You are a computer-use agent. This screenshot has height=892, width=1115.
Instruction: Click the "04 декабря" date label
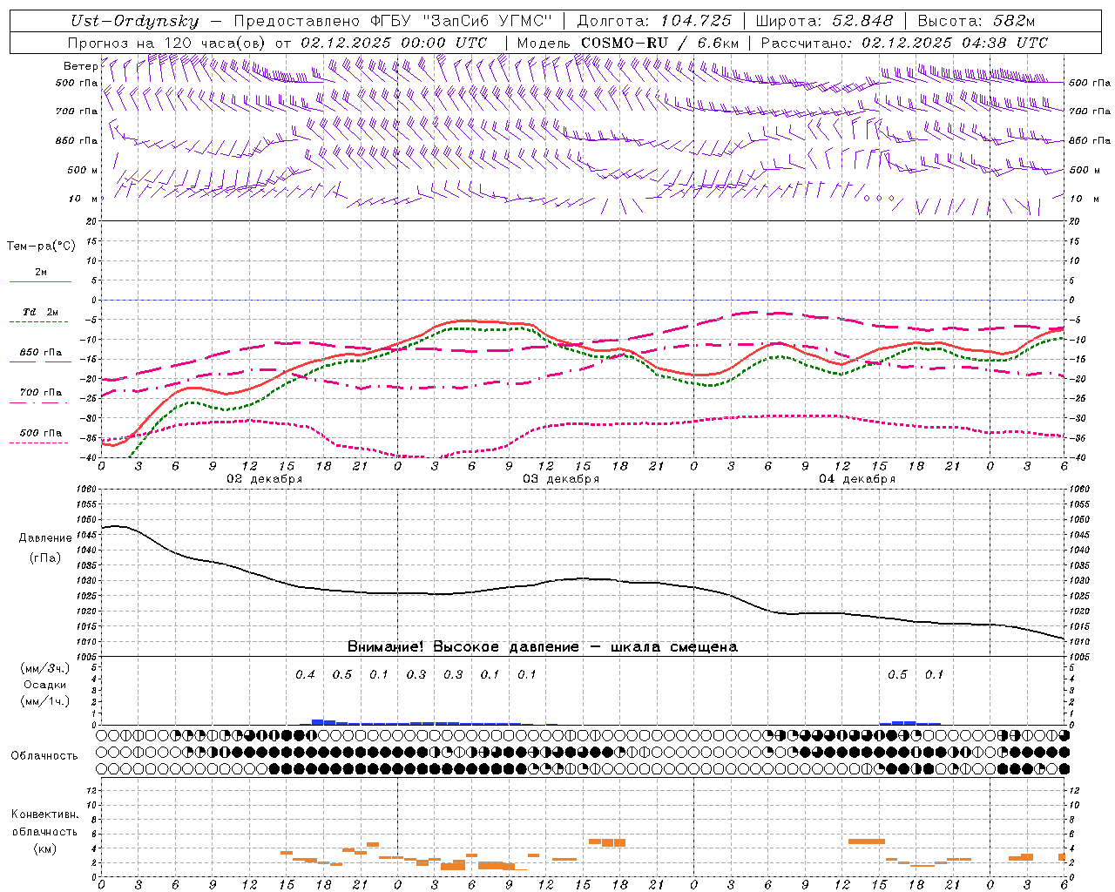(857, 479)
